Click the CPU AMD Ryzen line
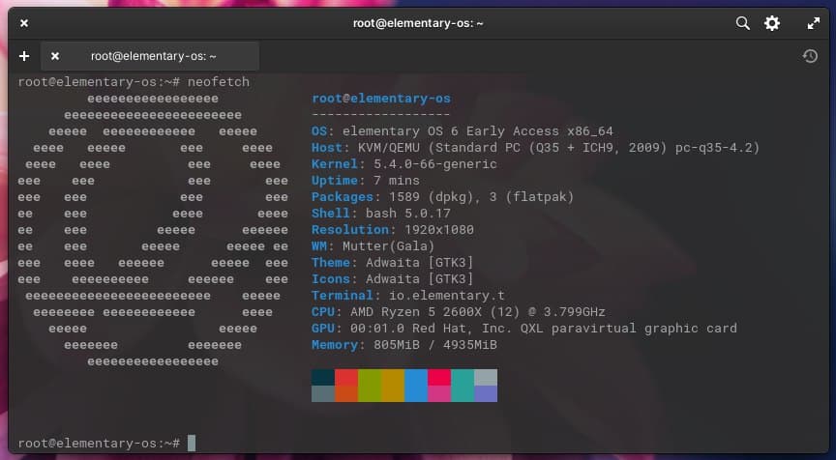 pyautogui.click(x=458, y=312)
